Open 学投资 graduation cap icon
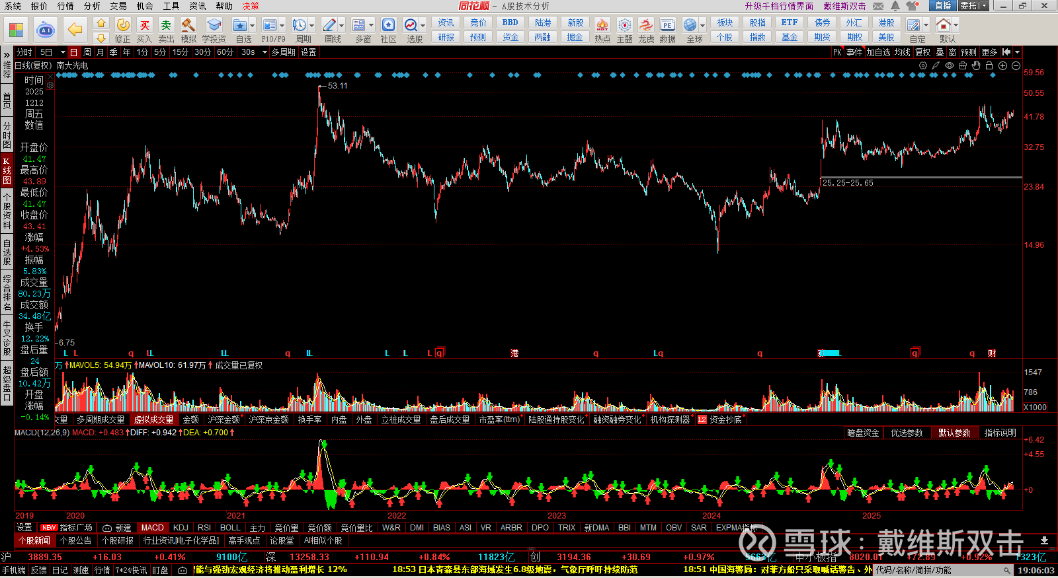This screenshot has width=1058, height=578. (x=214, y=25)
